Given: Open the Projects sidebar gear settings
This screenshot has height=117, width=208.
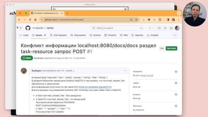Looking at the screenshot, I should tap(176, 95).
